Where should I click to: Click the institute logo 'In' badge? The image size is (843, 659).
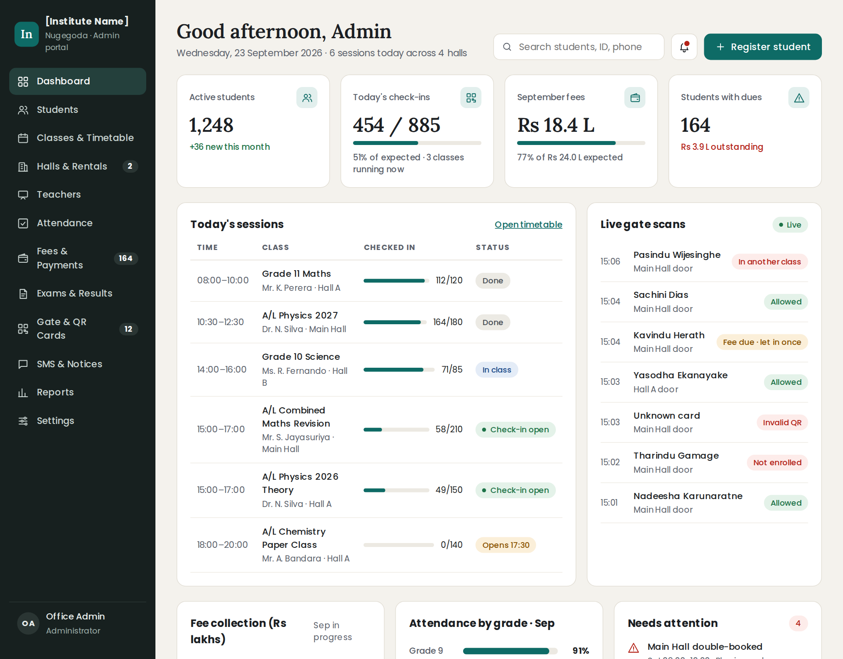[x=26, y=34]
